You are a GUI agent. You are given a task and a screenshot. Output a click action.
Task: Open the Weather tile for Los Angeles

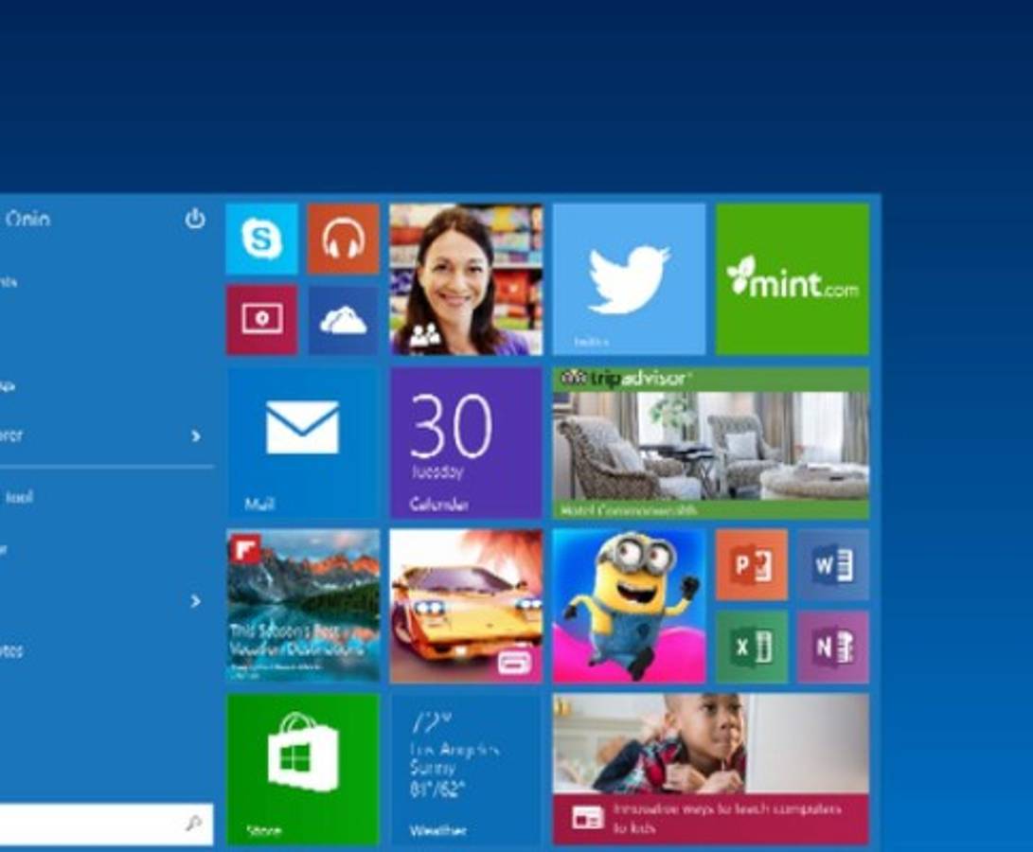[x=466, y=769]
